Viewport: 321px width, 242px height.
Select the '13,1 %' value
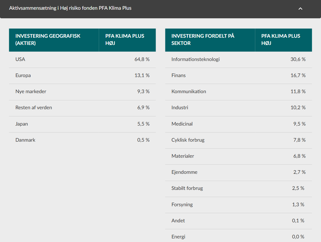pos(142,75)
